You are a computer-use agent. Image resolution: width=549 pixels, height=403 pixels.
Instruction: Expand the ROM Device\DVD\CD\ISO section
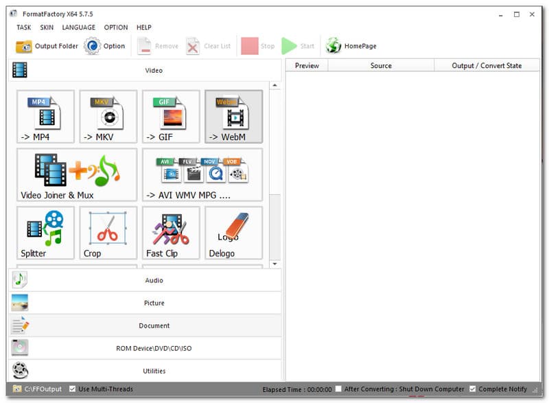click(145, 348)
